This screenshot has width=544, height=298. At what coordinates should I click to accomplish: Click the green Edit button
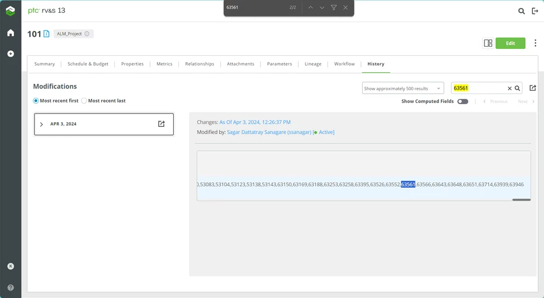coord(510,43)
